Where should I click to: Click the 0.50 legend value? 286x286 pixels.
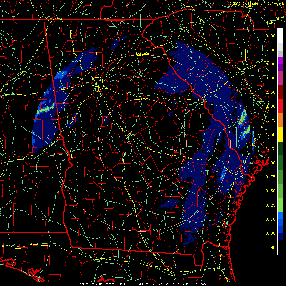pyautogui.click(x=270, y=191)
